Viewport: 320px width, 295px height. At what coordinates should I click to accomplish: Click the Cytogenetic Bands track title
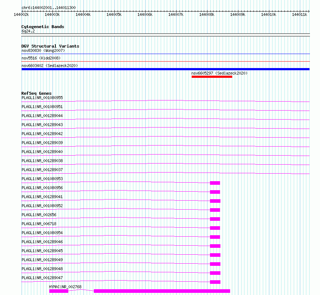click(43, 27)
